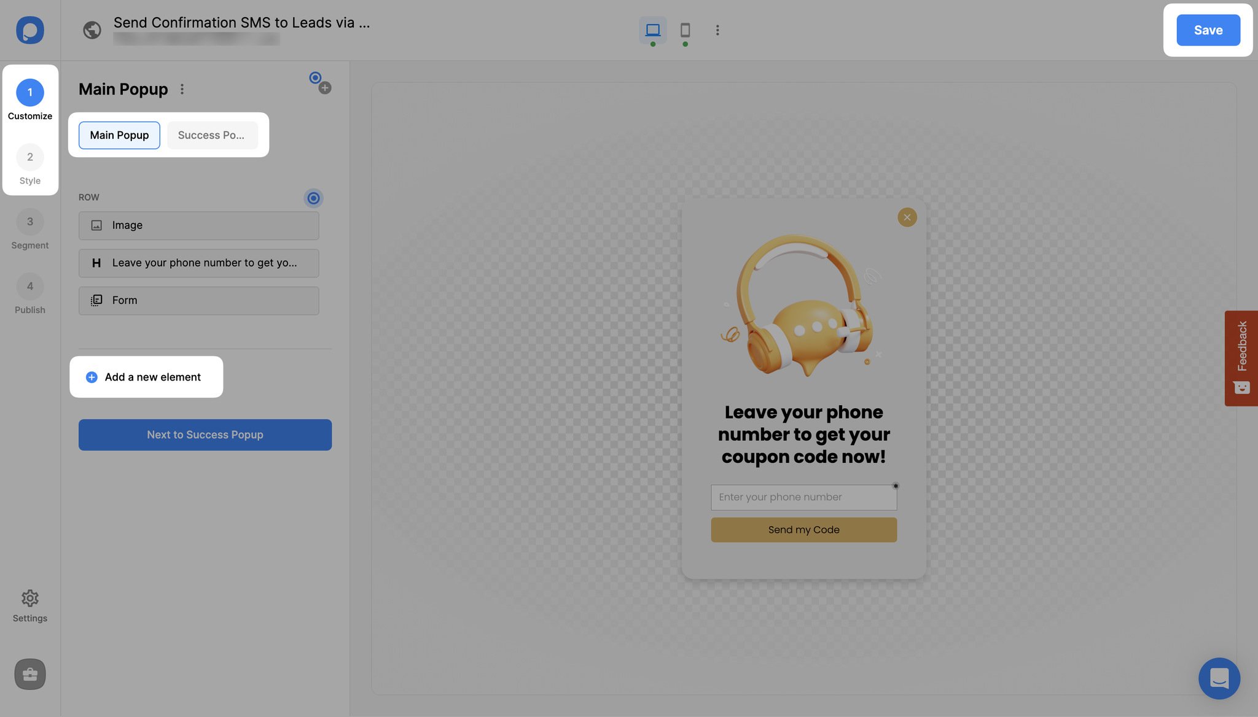1258x717 pixels.
Task: Go to step 2 Style
Action: (x=29, y=164)
